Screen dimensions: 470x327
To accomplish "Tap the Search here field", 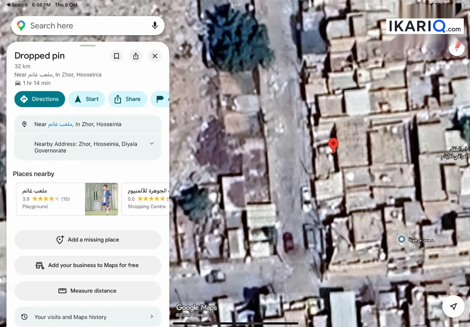I will tap(88, 26).
